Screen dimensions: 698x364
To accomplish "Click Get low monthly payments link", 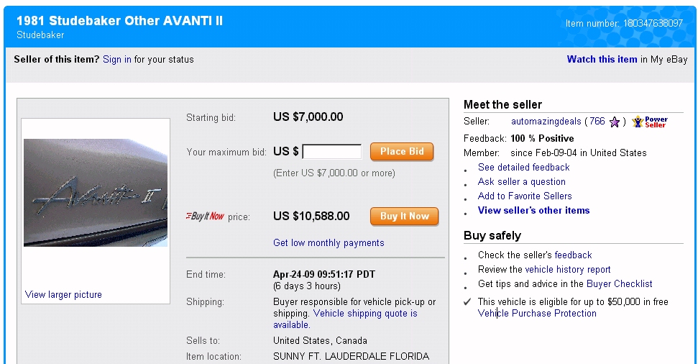I will point(329,243).
